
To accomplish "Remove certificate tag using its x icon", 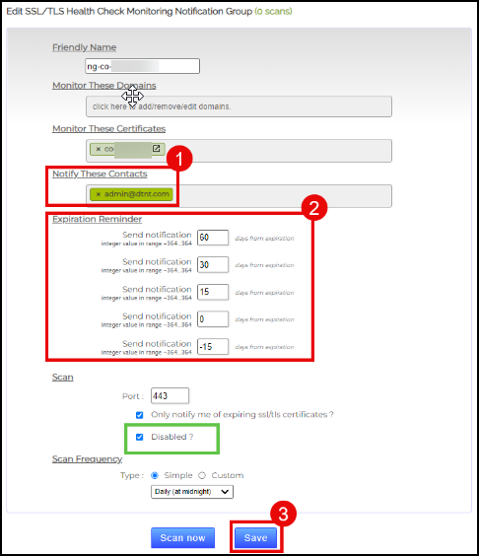I will [x=99, y=149].
